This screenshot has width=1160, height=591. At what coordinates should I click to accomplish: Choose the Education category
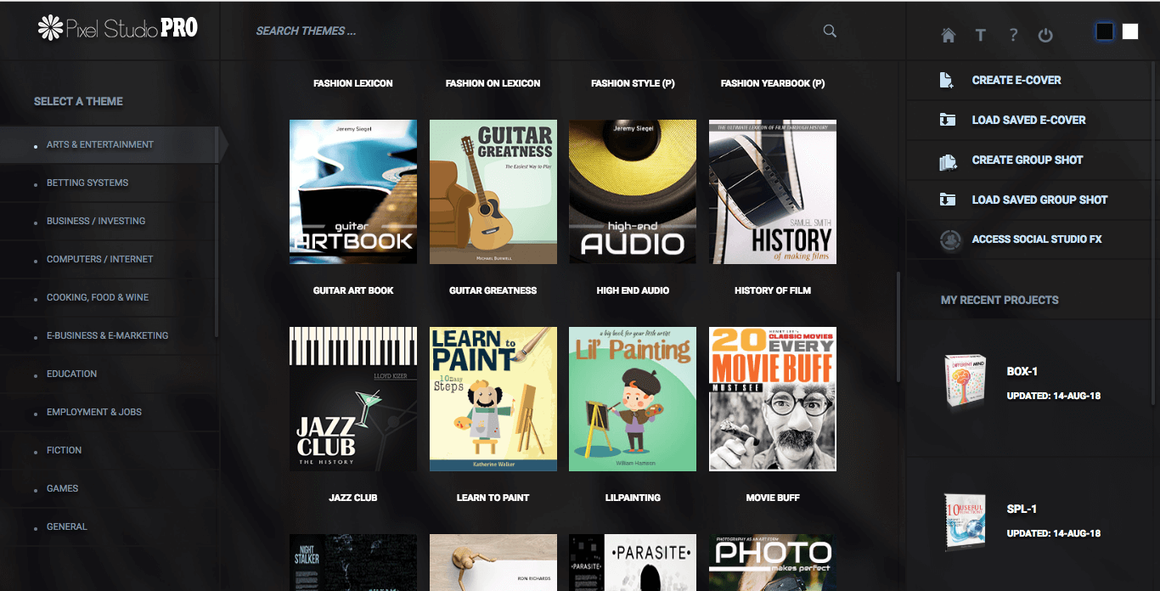pyautogui.click(x=109, y=374)
